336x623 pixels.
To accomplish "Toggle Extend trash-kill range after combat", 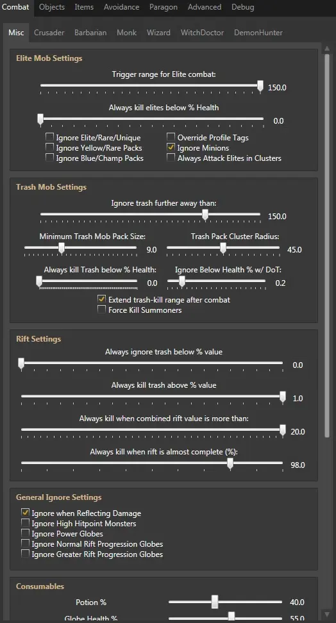I will (102, 299).
